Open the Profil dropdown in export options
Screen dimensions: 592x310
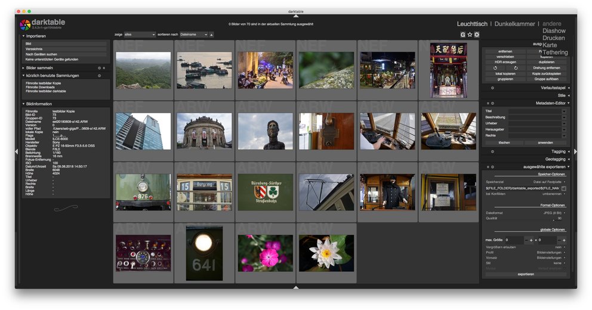(x=526, y=252)
